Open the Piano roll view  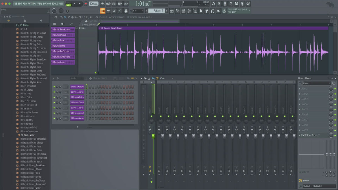tap(177, 11)
